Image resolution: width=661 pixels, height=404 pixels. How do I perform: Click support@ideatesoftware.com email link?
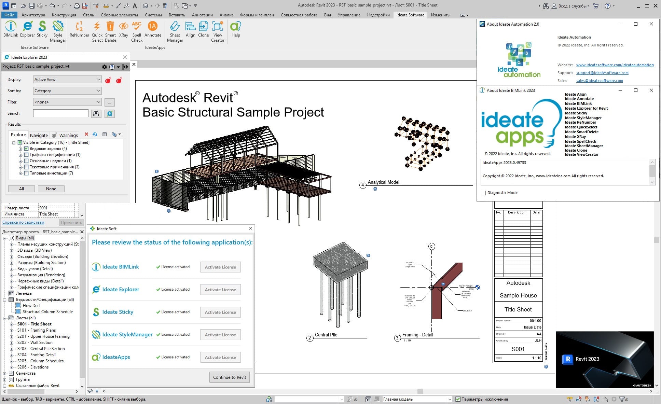click(x=602, y=73)
